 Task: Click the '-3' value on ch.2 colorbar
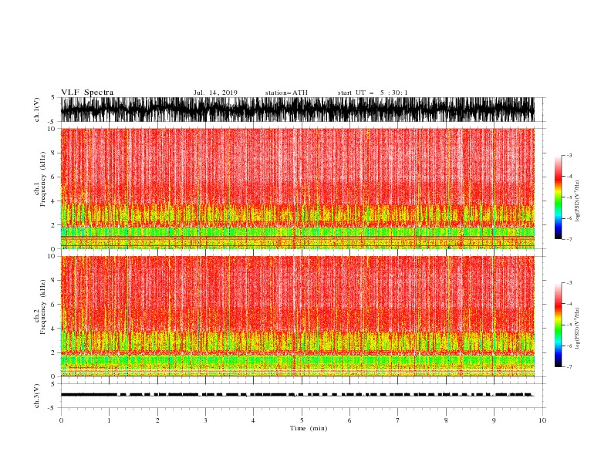(569, 283)
